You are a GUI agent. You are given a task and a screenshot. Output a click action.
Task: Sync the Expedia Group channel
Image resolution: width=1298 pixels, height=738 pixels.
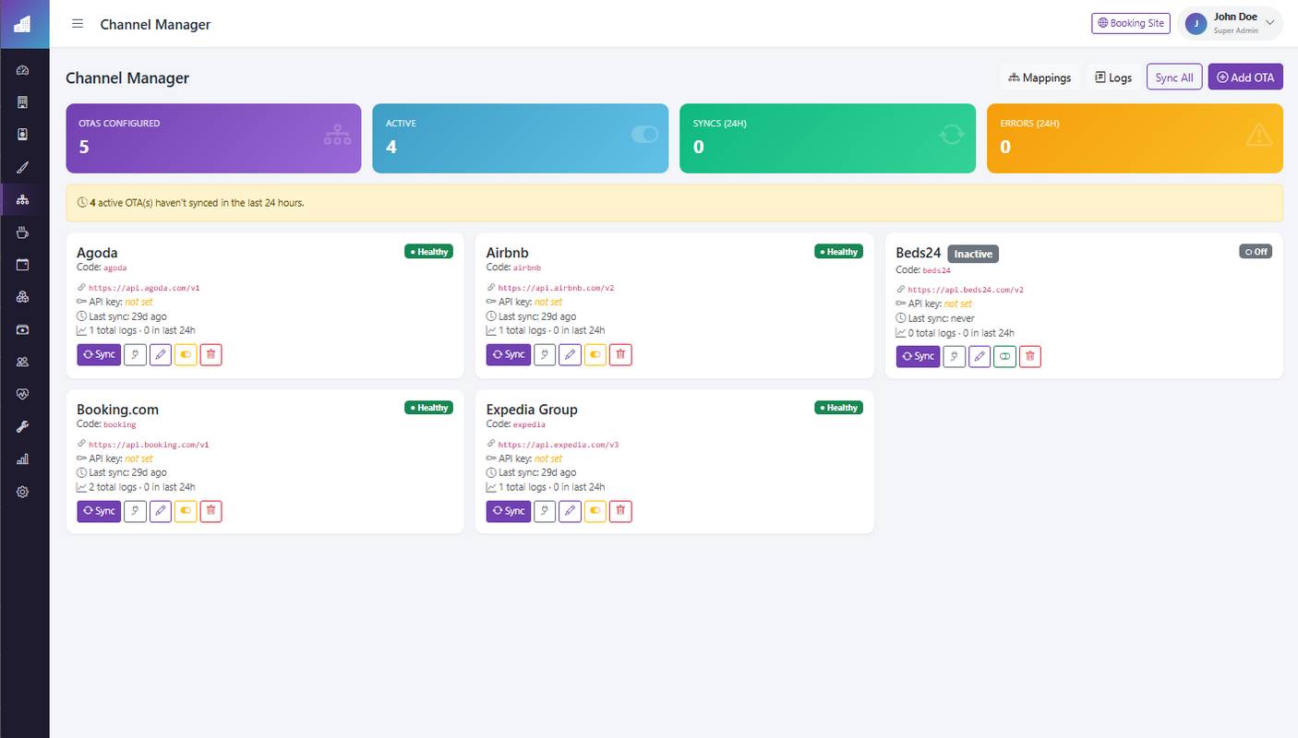click(x=509, y=511)
